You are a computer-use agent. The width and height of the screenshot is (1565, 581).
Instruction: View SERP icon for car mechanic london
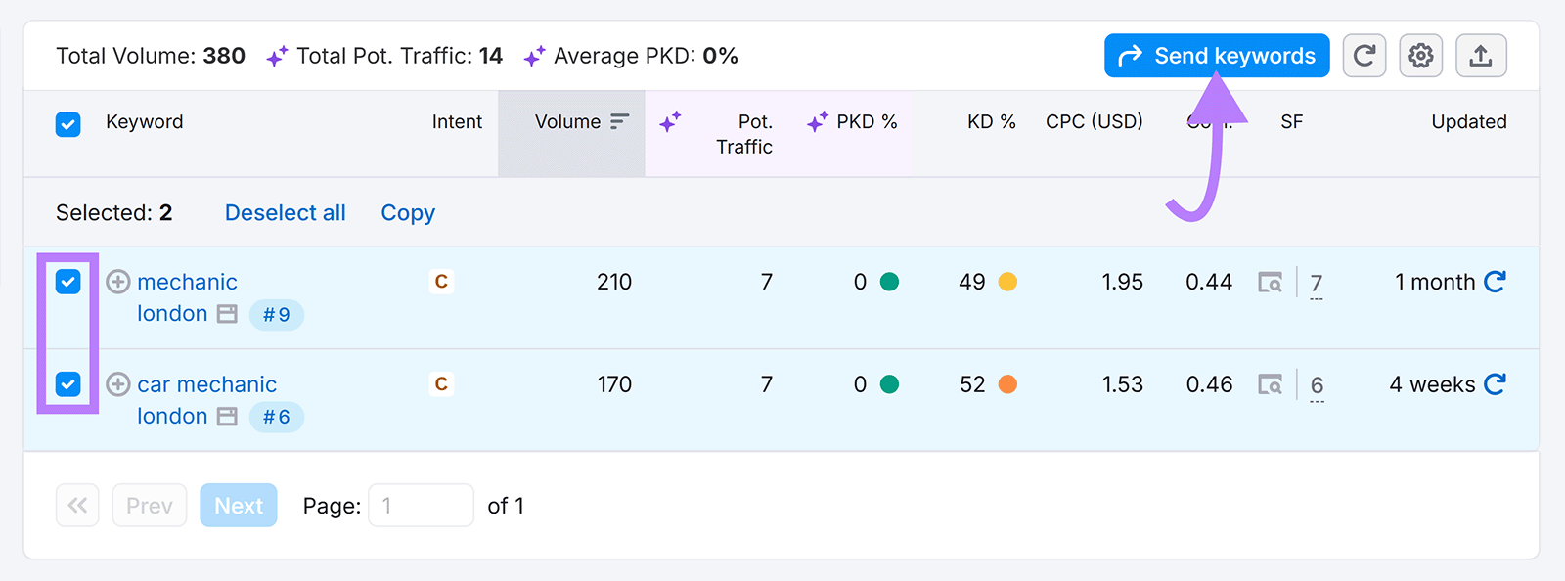pos(1270,385)
